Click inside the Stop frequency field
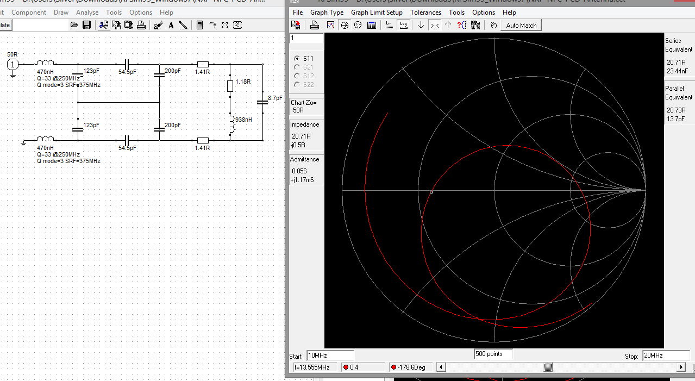The height and width of the screenshot is (381, 695). [x=665, y=355]
